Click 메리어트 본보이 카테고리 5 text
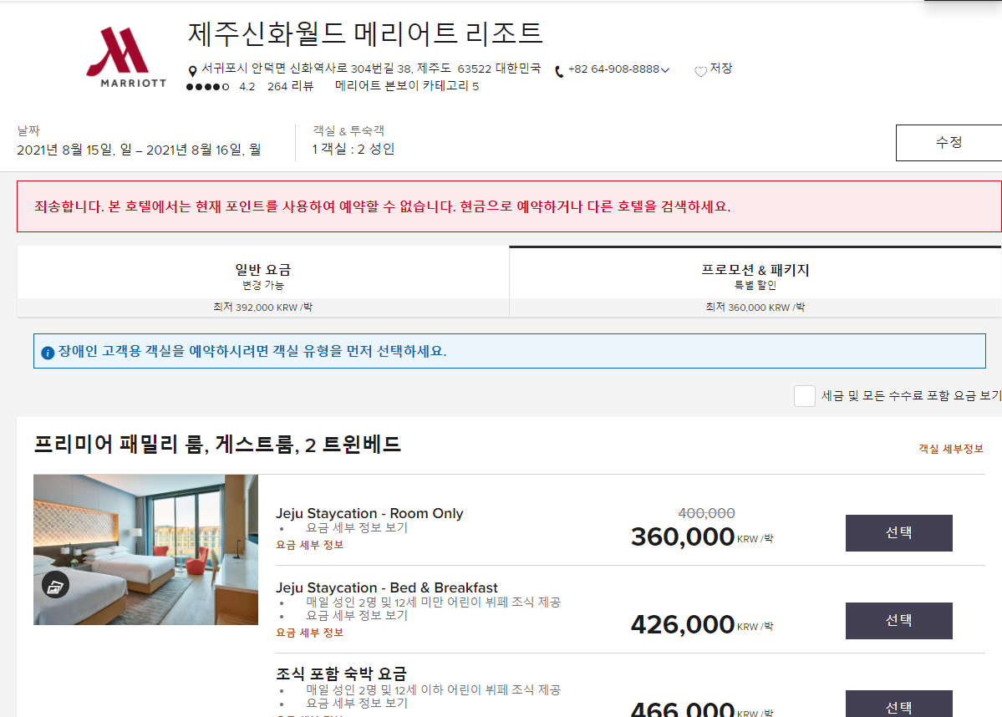This screenshot has width=1002, height=717. tap(407, 86)
